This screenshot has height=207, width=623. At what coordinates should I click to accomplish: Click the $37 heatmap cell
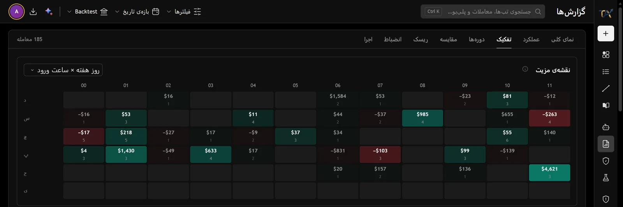coord(296,136)
